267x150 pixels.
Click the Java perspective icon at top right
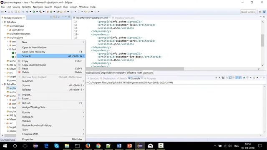coord(264,12)
